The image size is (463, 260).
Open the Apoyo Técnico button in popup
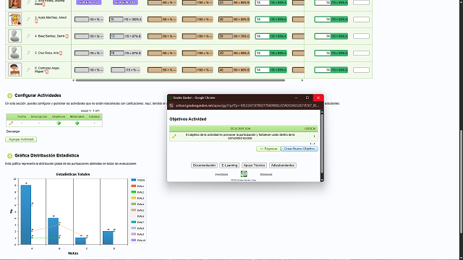click(254, 165)
